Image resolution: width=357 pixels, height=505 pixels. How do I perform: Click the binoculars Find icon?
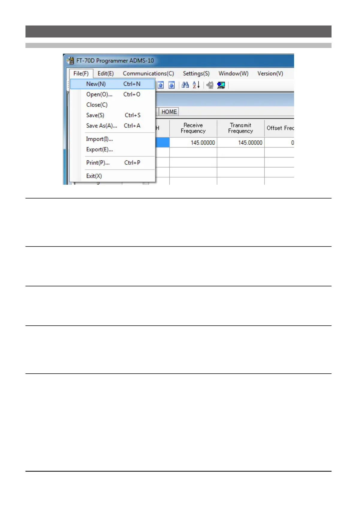[185, 85]
